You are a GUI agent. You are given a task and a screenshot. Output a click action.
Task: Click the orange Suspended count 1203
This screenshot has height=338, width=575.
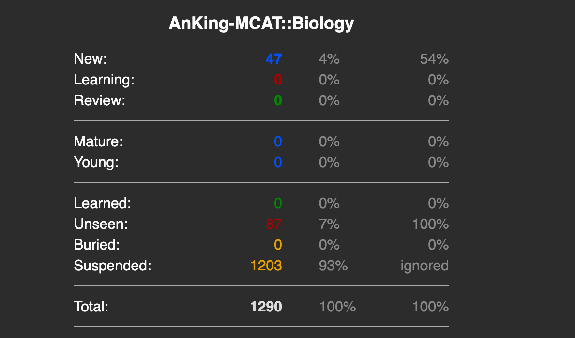266,266
